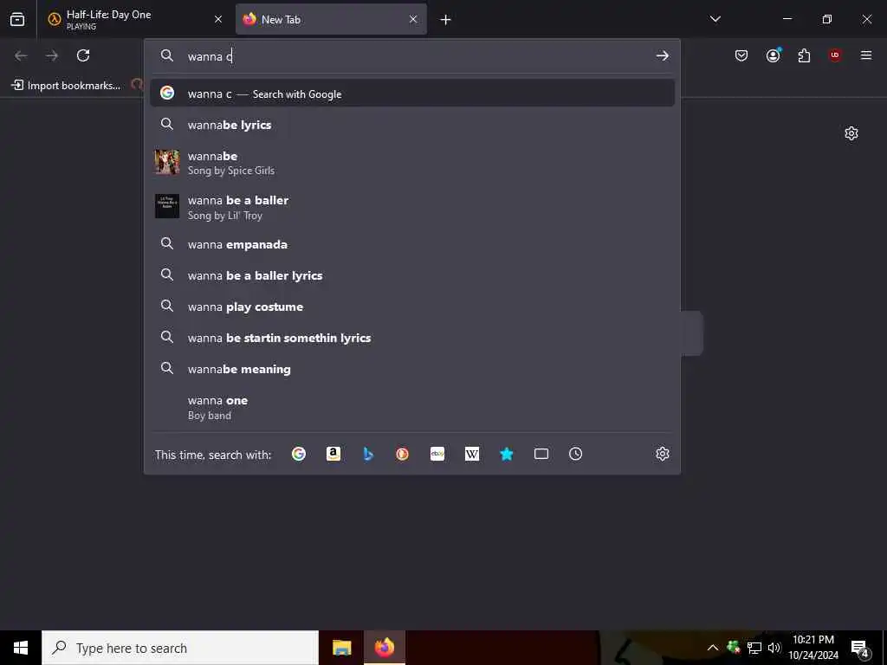Search this time with Bing icon
The height and width of the screenshot is (665, 887).
point(368,454)
